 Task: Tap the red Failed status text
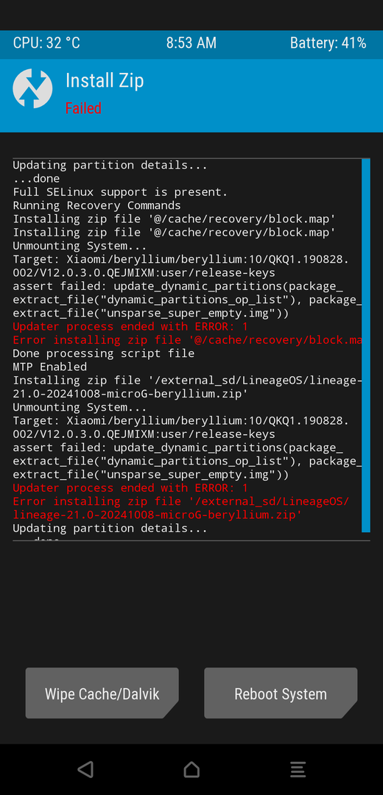[x=83, y=108]
